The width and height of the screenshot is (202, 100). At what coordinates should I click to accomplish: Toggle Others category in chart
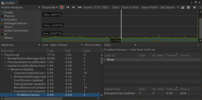[2, 38]
